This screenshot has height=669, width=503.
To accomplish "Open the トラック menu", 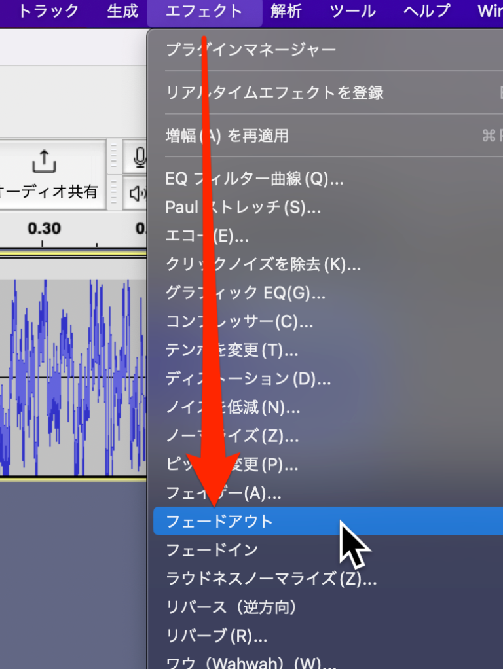I will 48,11.
